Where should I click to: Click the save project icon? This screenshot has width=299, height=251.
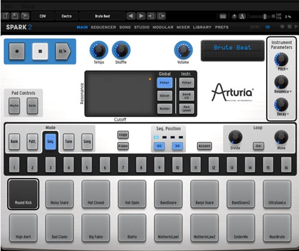pos(15,16)
